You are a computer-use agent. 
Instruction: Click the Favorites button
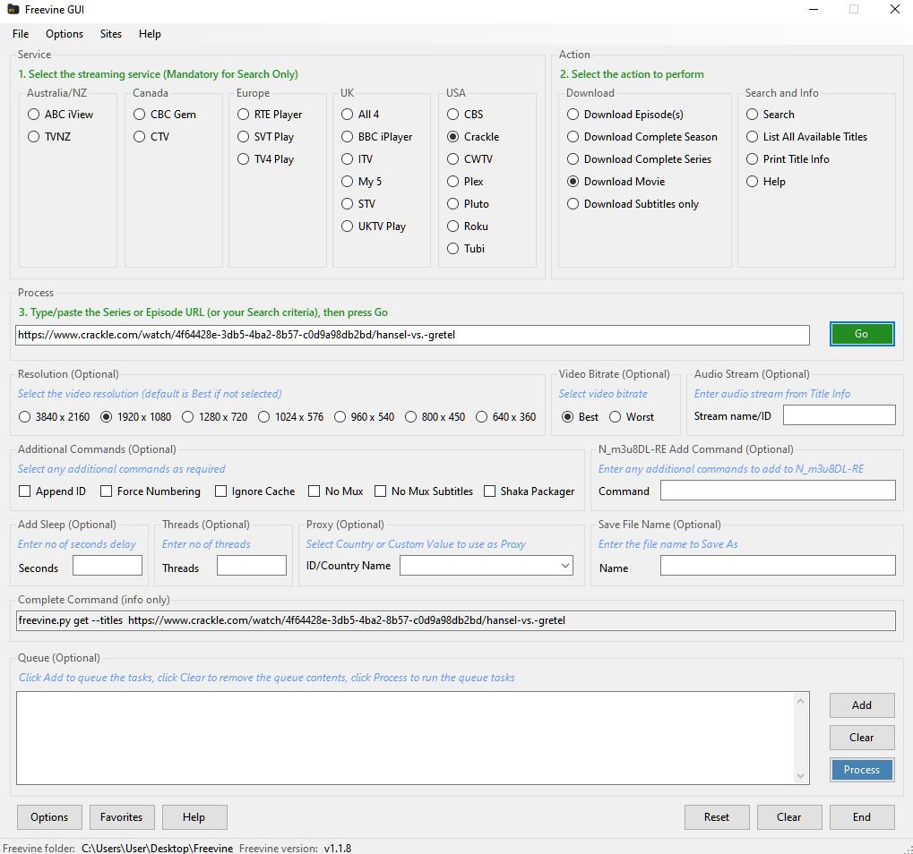click(122, 817)
